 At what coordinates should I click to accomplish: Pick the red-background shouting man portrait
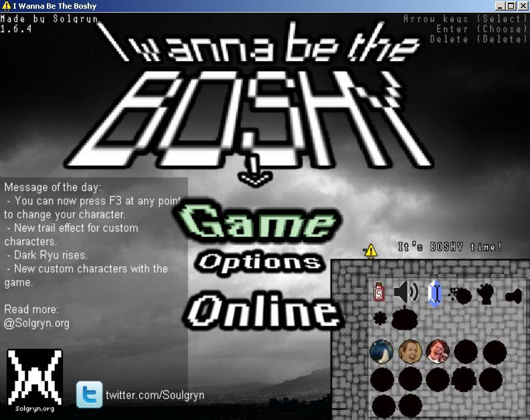point(438,351)
